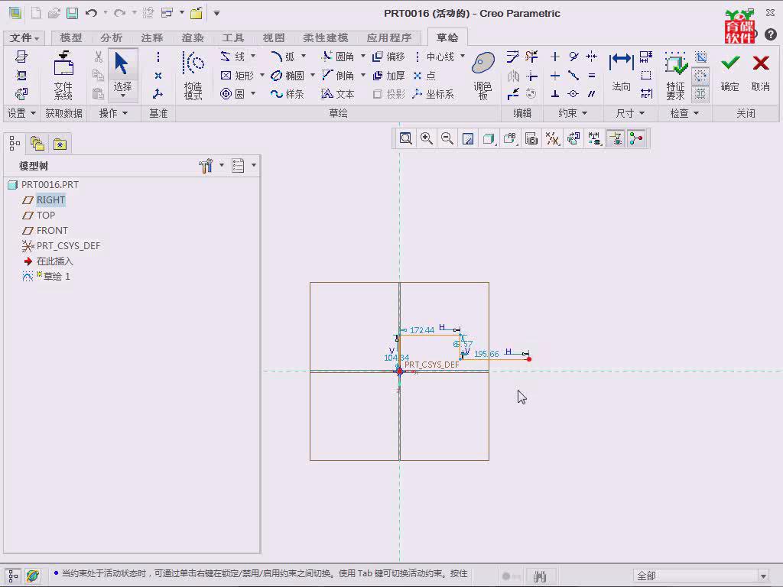The image size is (783, 587).
Task: Toggle highlight open ends inspection
Action: (700, 76)
